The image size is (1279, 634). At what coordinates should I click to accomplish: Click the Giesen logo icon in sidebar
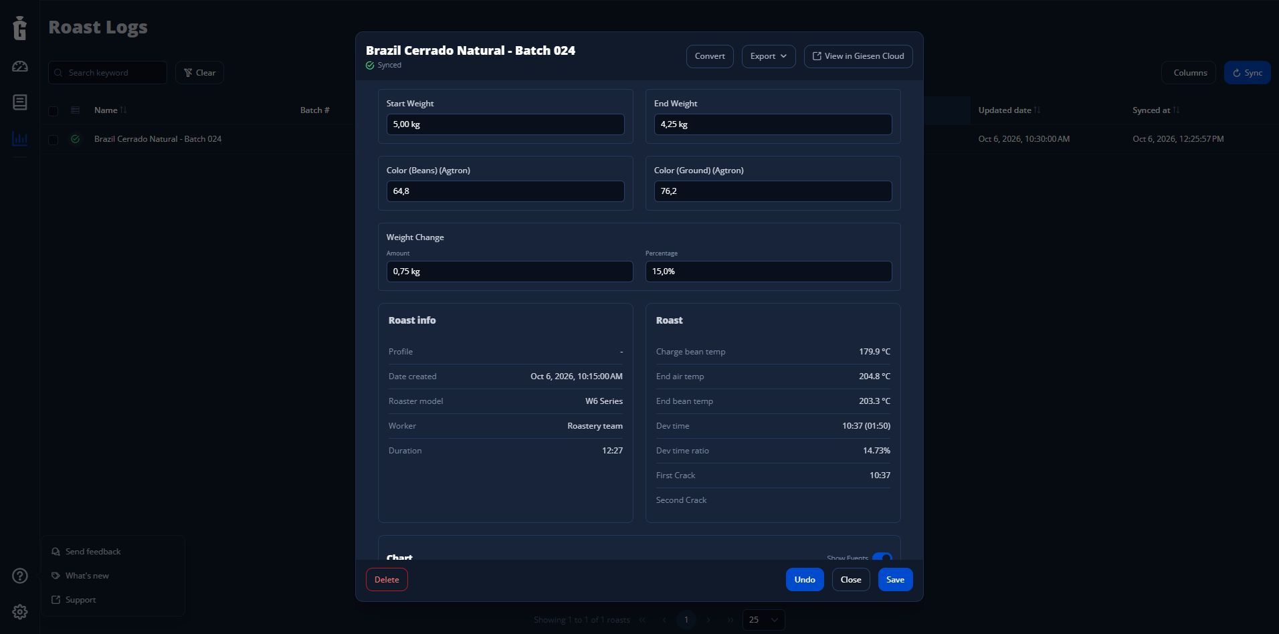[x=20, y=27]
